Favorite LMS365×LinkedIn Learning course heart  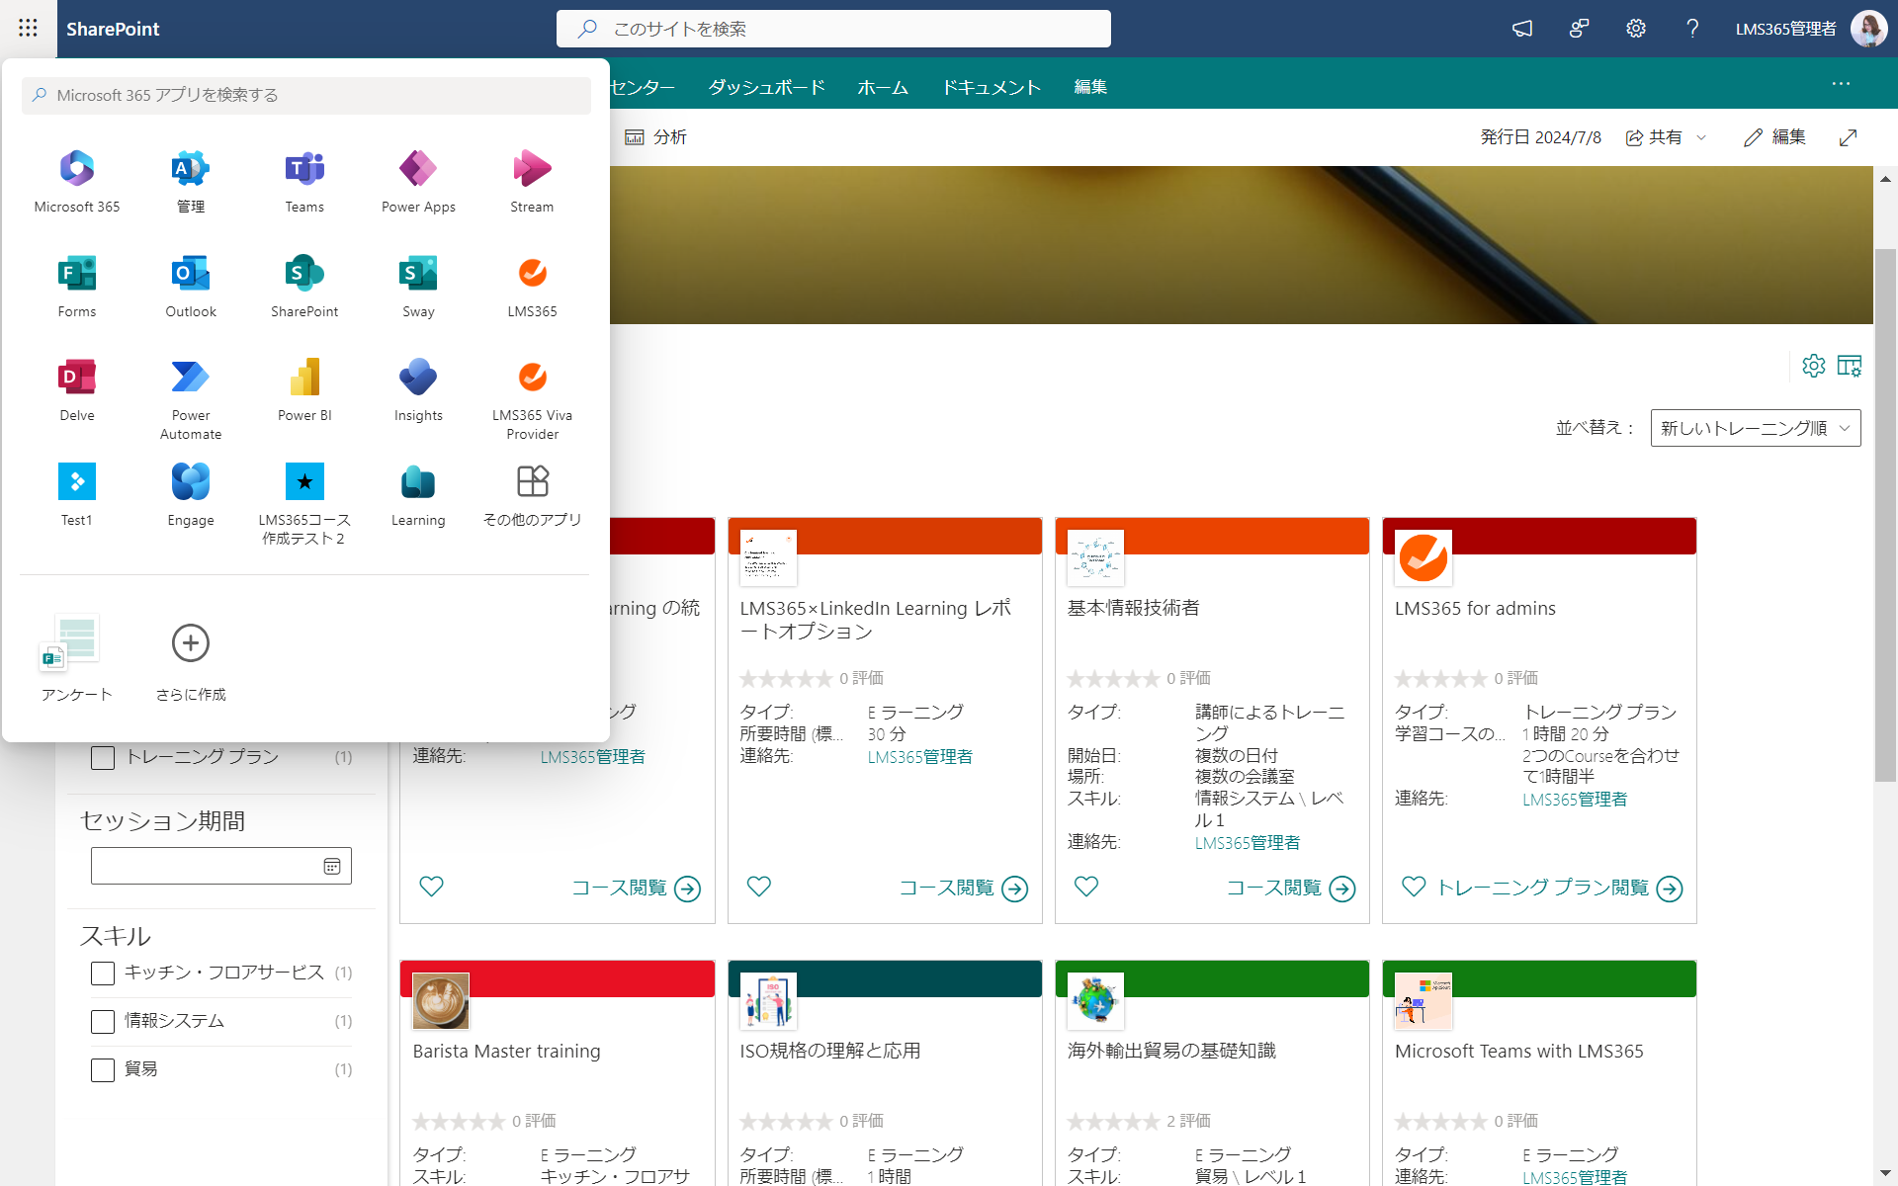pyautogui.click(x=759, y=887)
